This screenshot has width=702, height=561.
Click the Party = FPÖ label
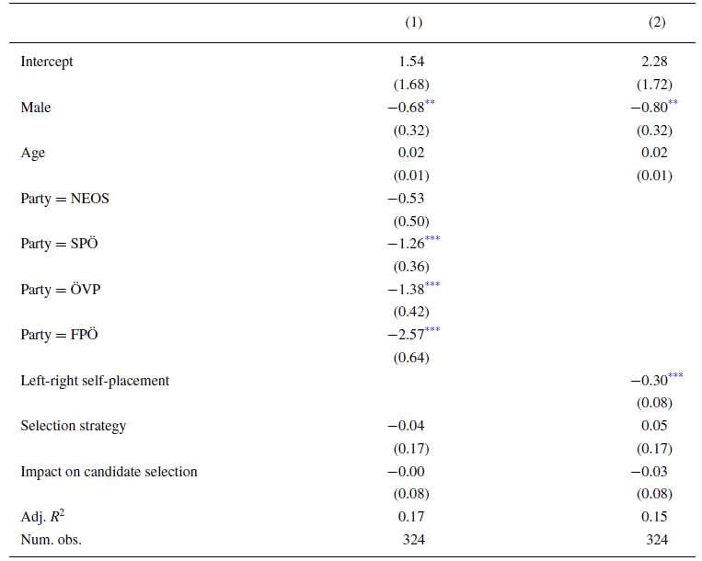click(x=60, y=335)
